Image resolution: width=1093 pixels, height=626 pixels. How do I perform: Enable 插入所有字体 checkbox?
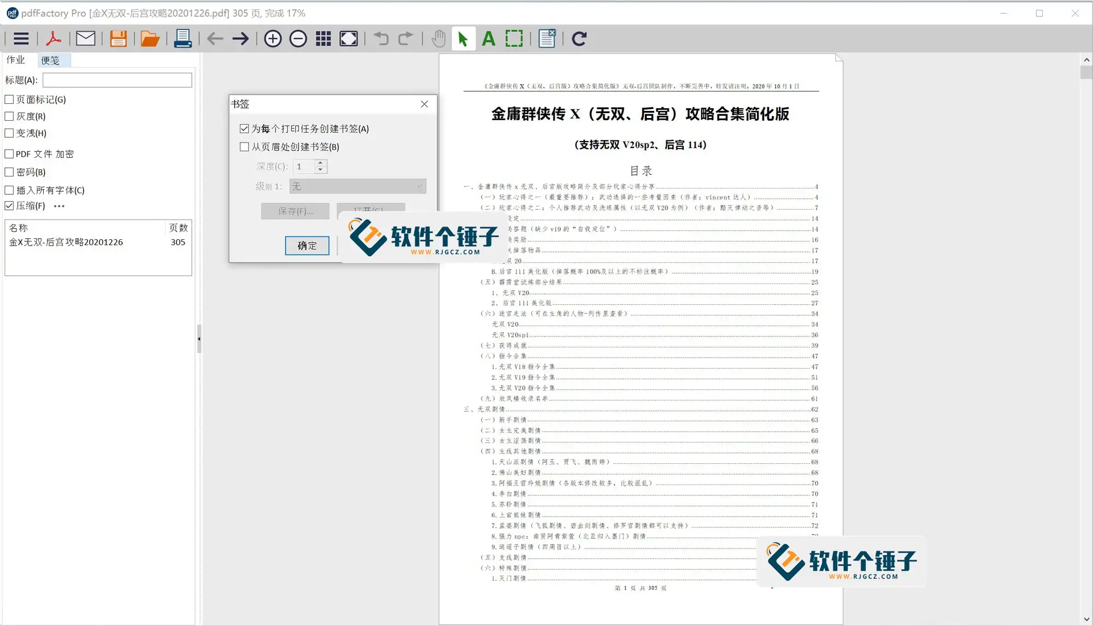(9, 190)
